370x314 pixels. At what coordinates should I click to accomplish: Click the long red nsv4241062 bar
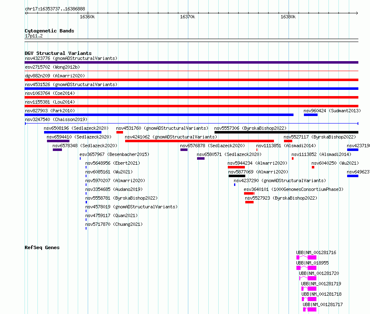(200, 141)
